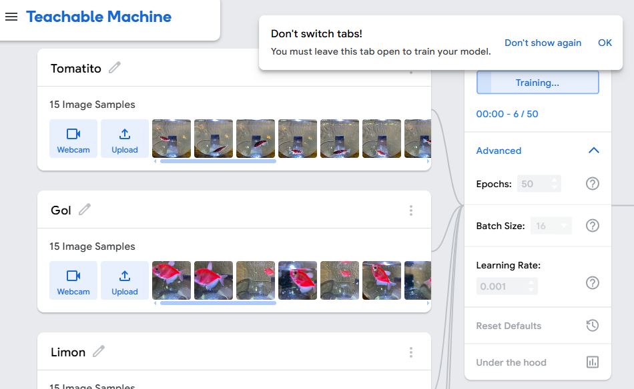The image size is (634, 389).
Task: Select second Tomatito image sample
Action: click(214, 139)
